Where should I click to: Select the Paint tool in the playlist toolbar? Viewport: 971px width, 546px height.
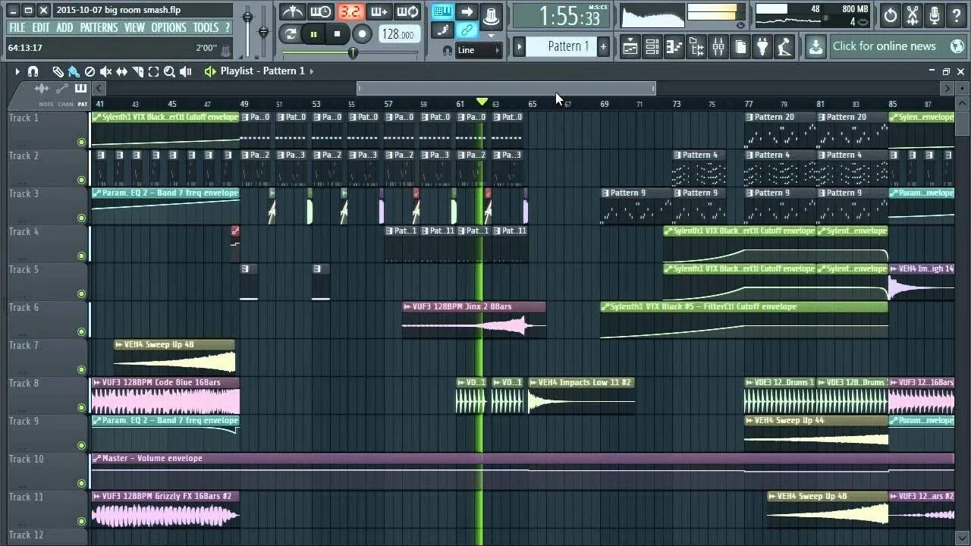[74, 71]
